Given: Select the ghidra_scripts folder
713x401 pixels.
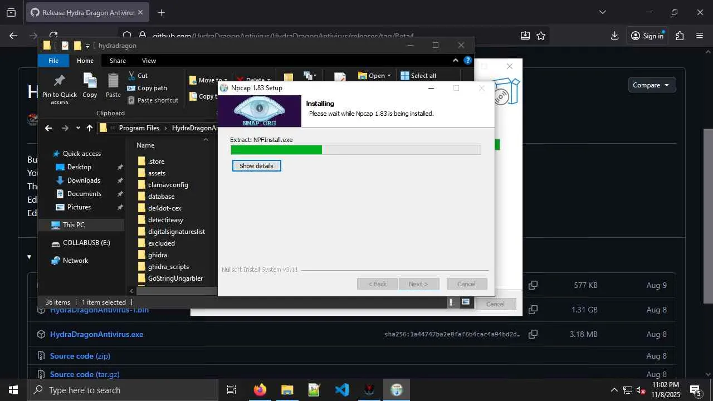Looking at the screenshot, I should 168,267.
